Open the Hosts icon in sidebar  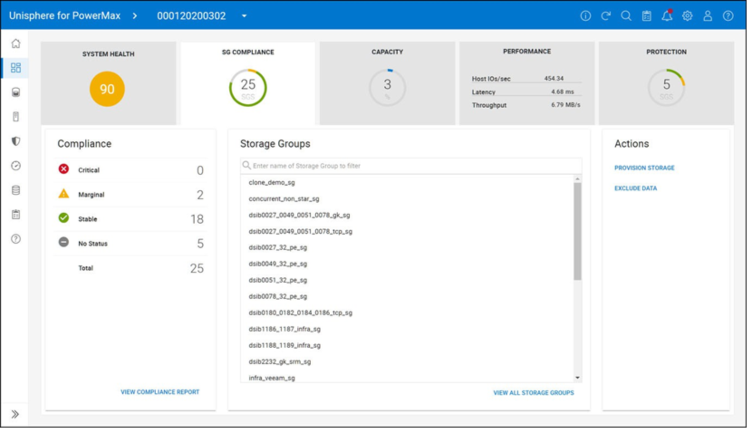[x=16, y=117]
